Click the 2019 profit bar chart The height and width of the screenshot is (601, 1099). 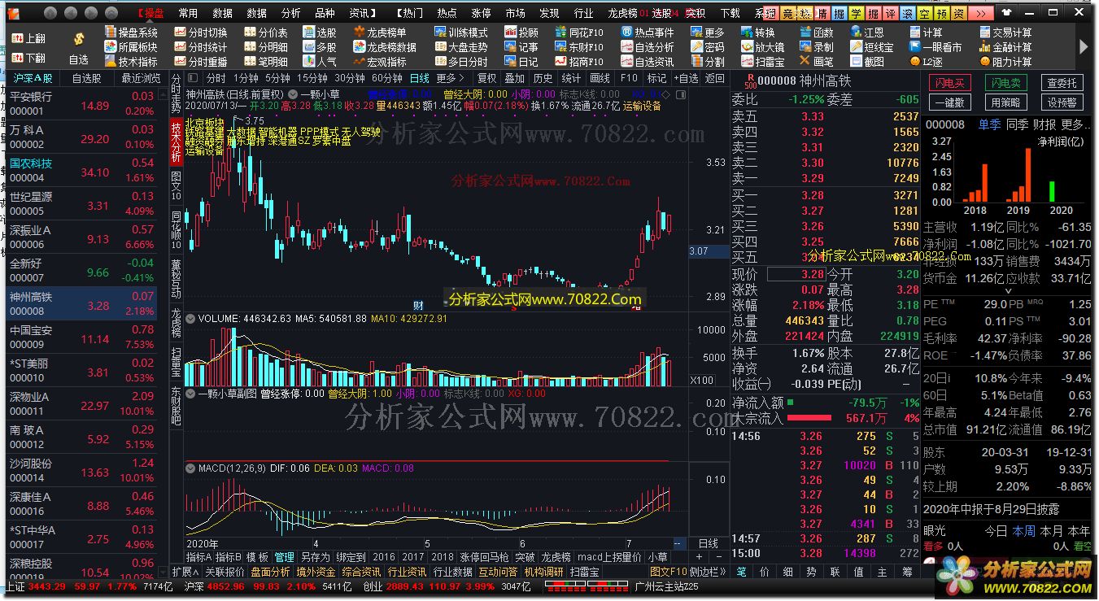[1018, 174]
